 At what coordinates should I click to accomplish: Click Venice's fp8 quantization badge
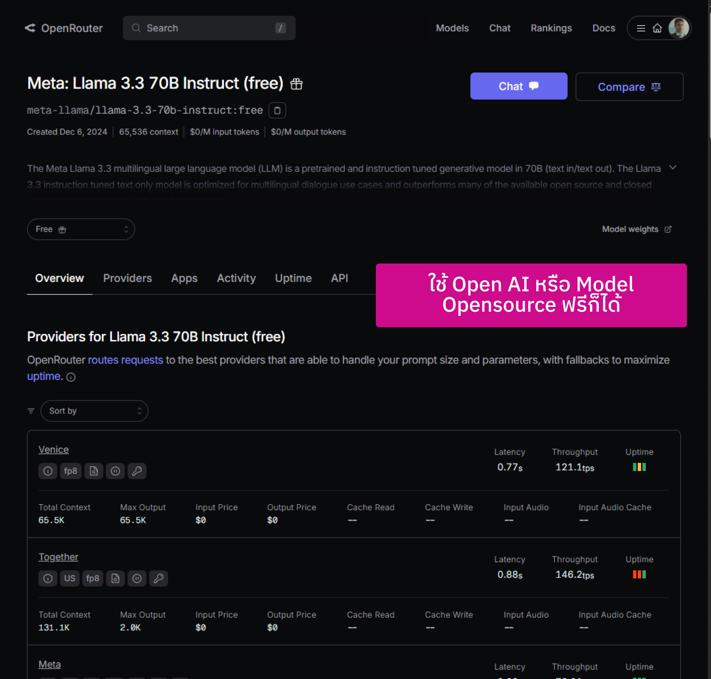(70, 471)
